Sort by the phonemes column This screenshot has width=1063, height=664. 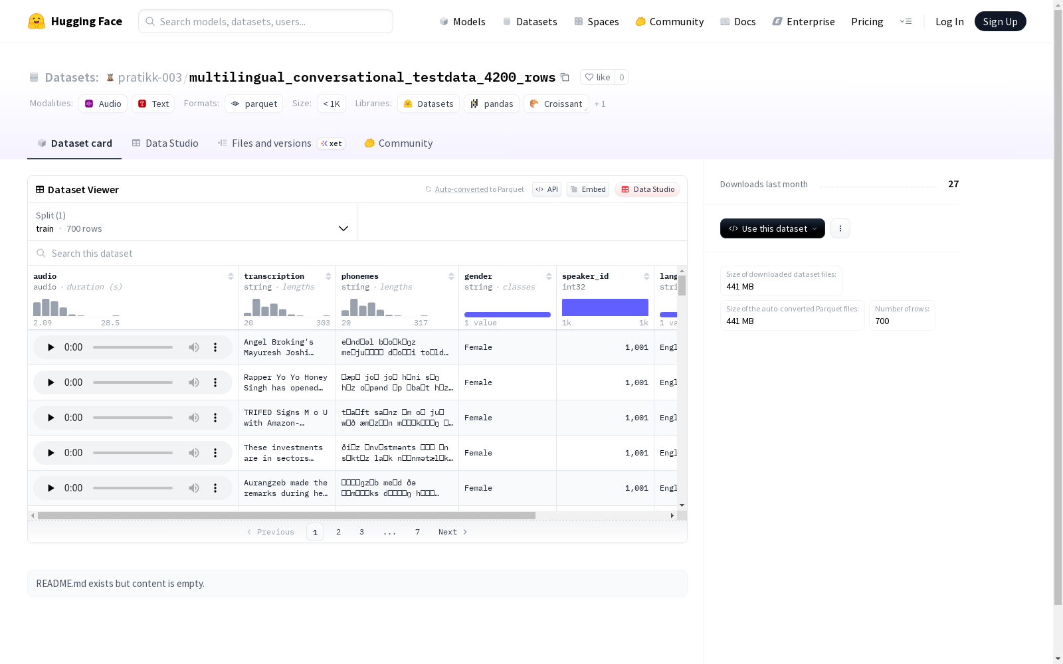tap(451, 276)
